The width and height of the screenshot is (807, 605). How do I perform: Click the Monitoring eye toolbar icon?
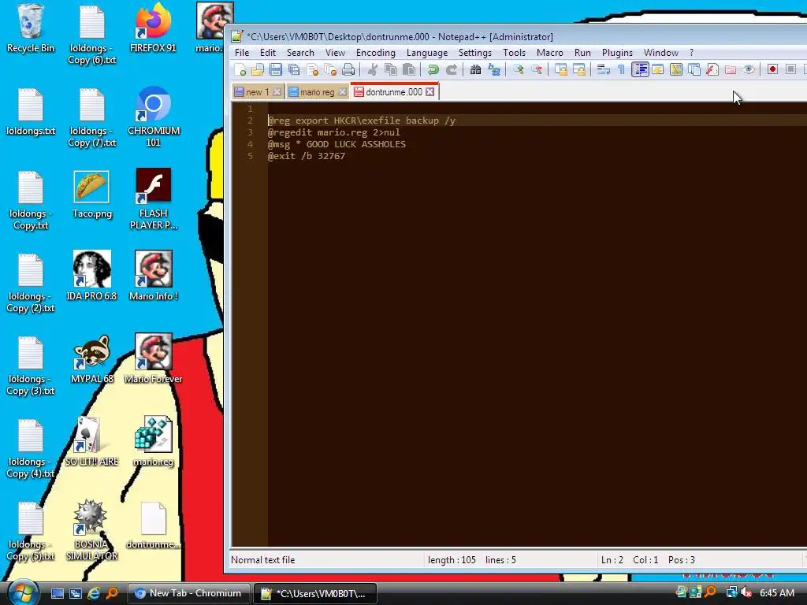tap(749, 69)
